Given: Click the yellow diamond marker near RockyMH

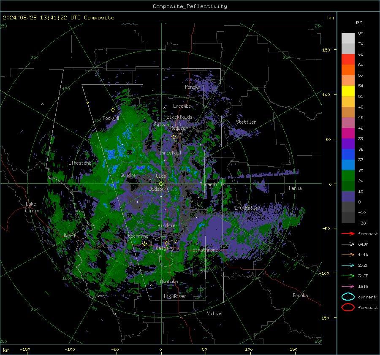Looking at the screenshot, I should 113,110.
